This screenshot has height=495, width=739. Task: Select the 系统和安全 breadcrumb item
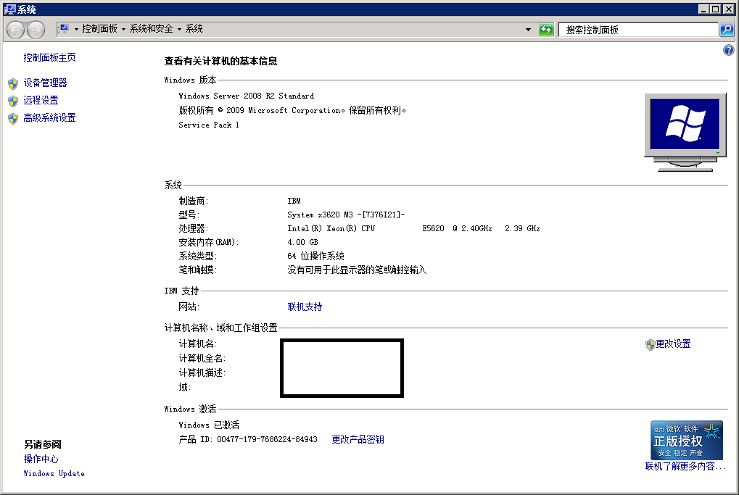click(x=151, y=29)
